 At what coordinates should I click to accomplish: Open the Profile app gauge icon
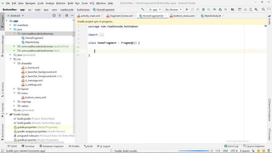tap(214, 9)
